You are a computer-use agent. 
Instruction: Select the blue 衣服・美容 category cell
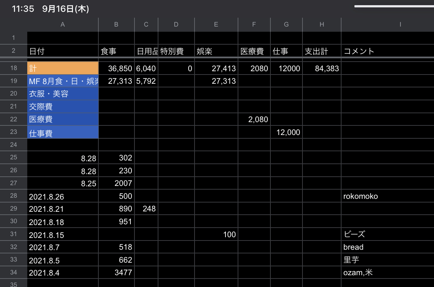click(x=63, y=94)
